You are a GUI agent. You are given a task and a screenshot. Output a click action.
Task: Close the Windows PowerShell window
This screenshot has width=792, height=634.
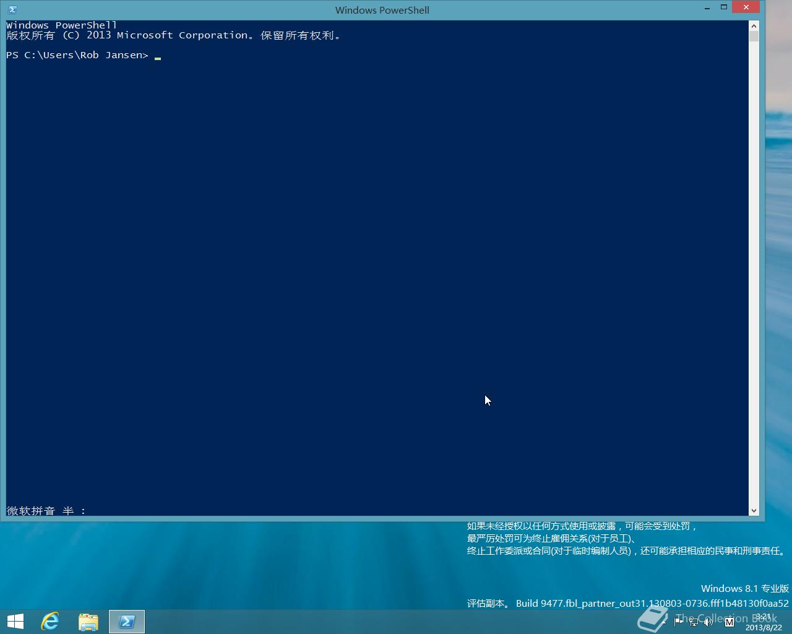(x=746, y=7)
